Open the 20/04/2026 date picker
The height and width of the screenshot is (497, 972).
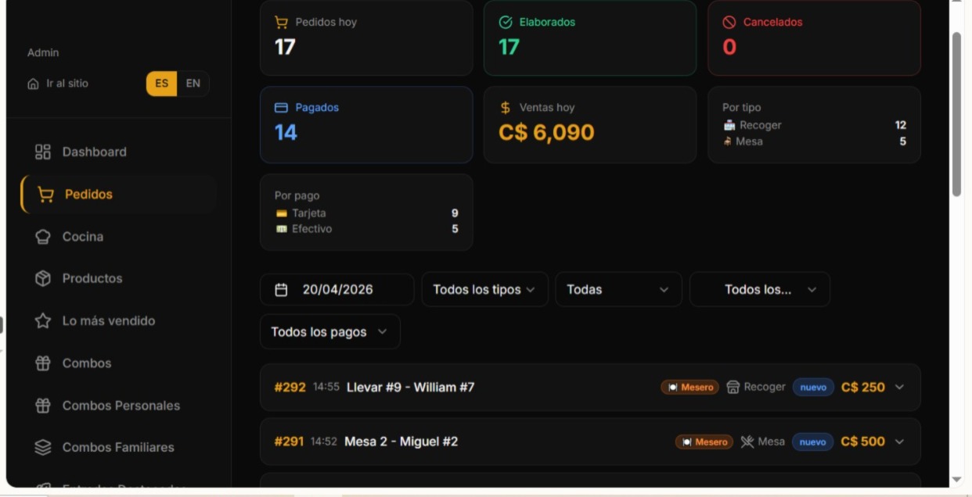(337, 289)
